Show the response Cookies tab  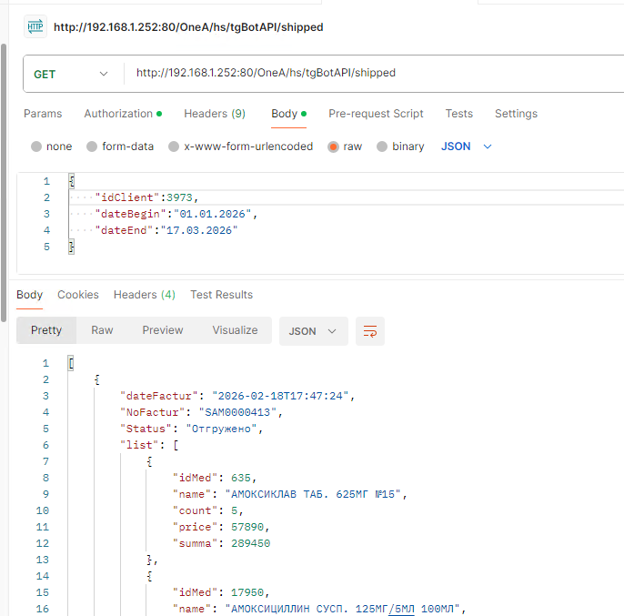pos(78,295)
